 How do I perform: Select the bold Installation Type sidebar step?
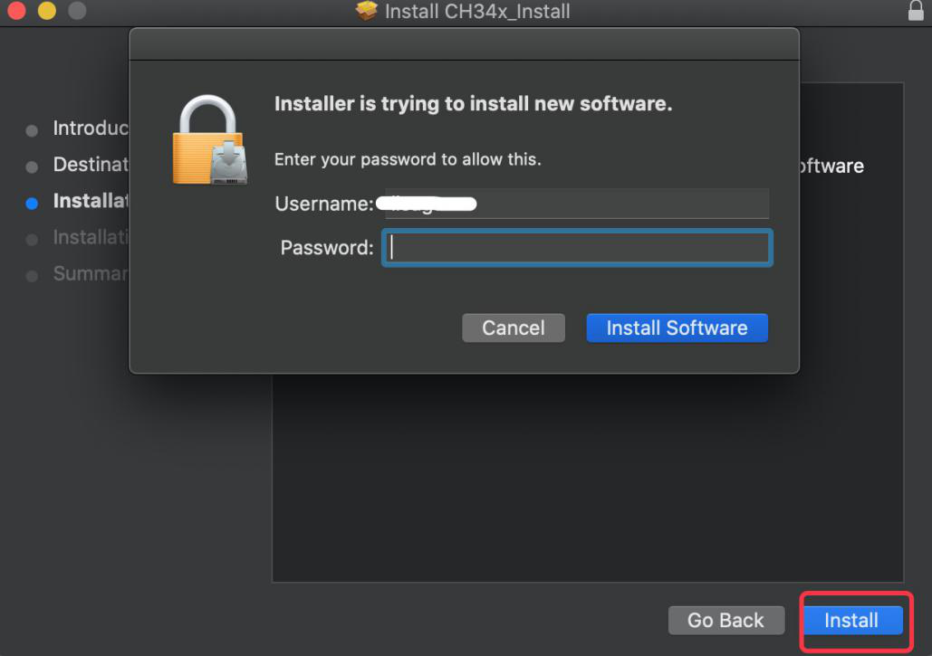pyautogui.click(x=91, y=201)
